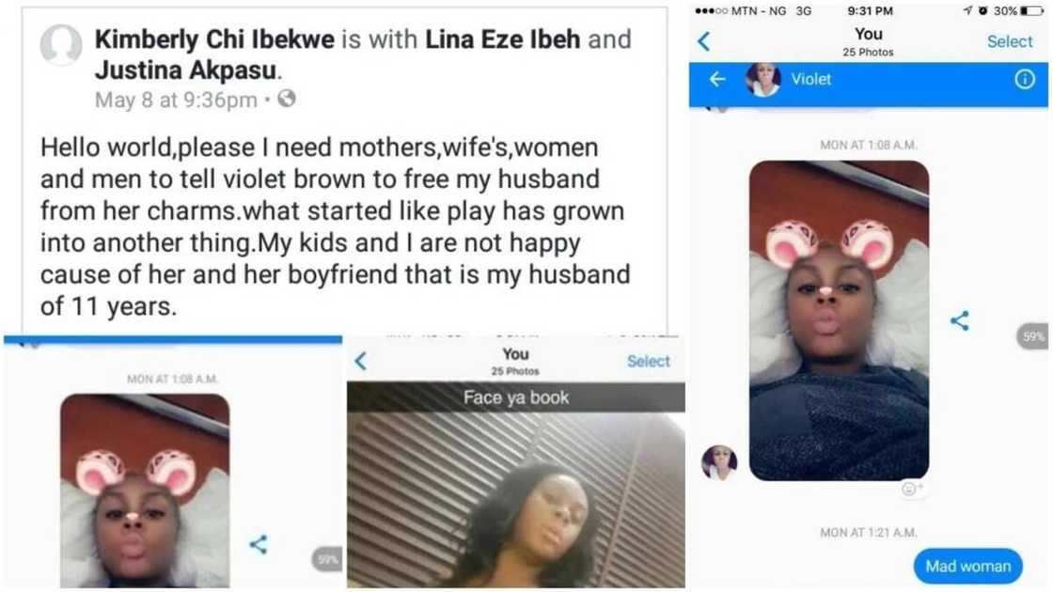
Task: Click the globe public privacy icon in post
Action: click(287, 99)
